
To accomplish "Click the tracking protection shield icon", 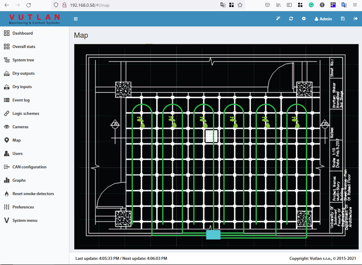I will (56, 5).
